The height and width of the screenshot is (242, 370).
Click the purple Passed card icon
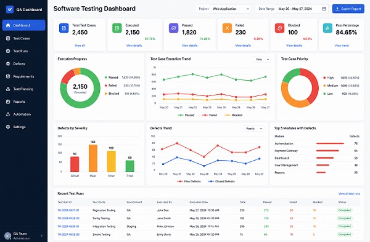[173, 28]
